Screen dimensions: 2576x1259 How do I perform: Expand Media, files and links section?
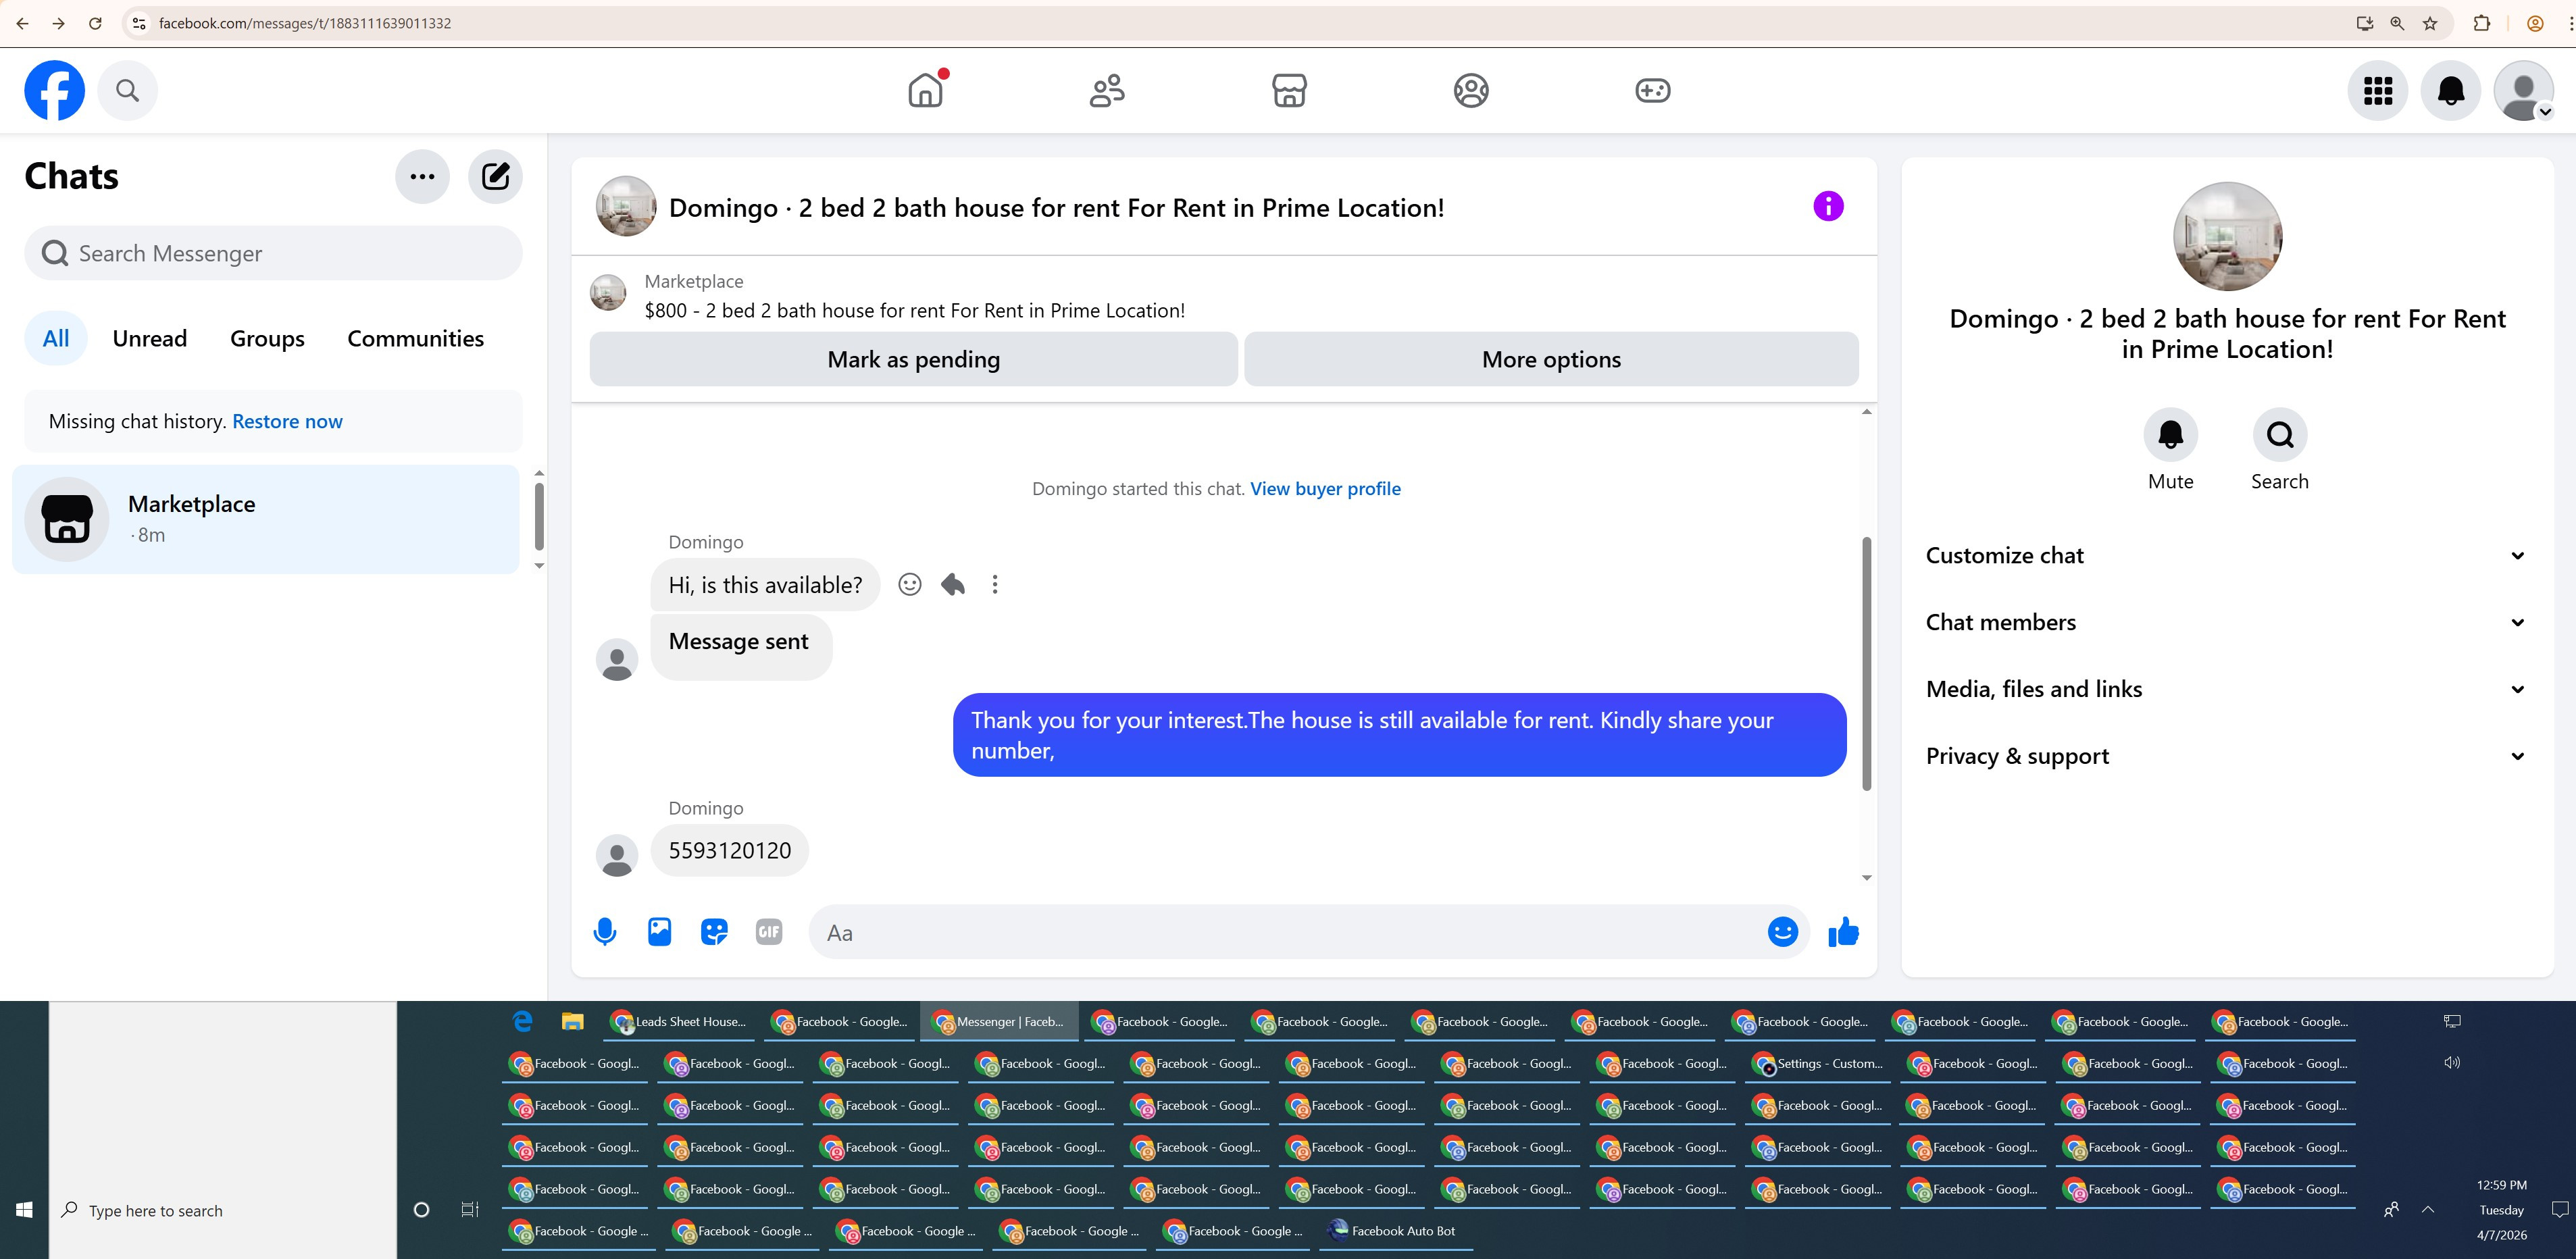[2227, 689]
